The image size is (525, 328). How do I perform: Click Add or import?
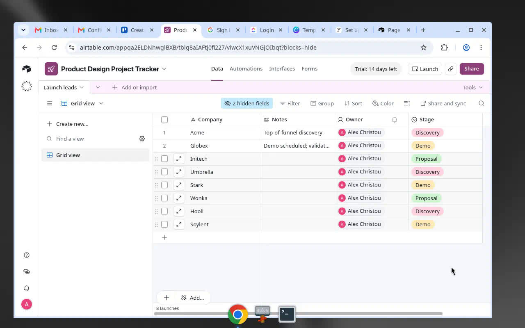(134, 87)
